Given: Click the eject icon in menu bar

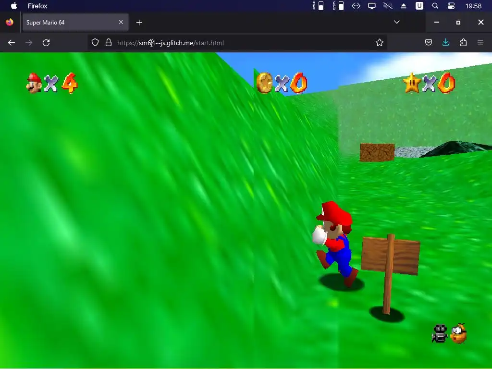Looking at the screenshot, I should coord(404,6).
